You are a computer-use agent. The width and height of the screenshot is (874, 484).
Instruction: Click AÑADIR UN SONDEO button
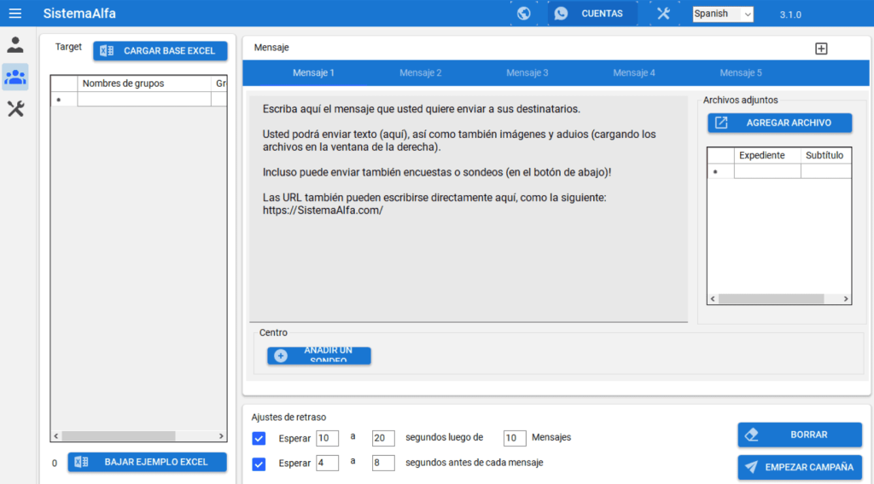[x=319, y=355]
